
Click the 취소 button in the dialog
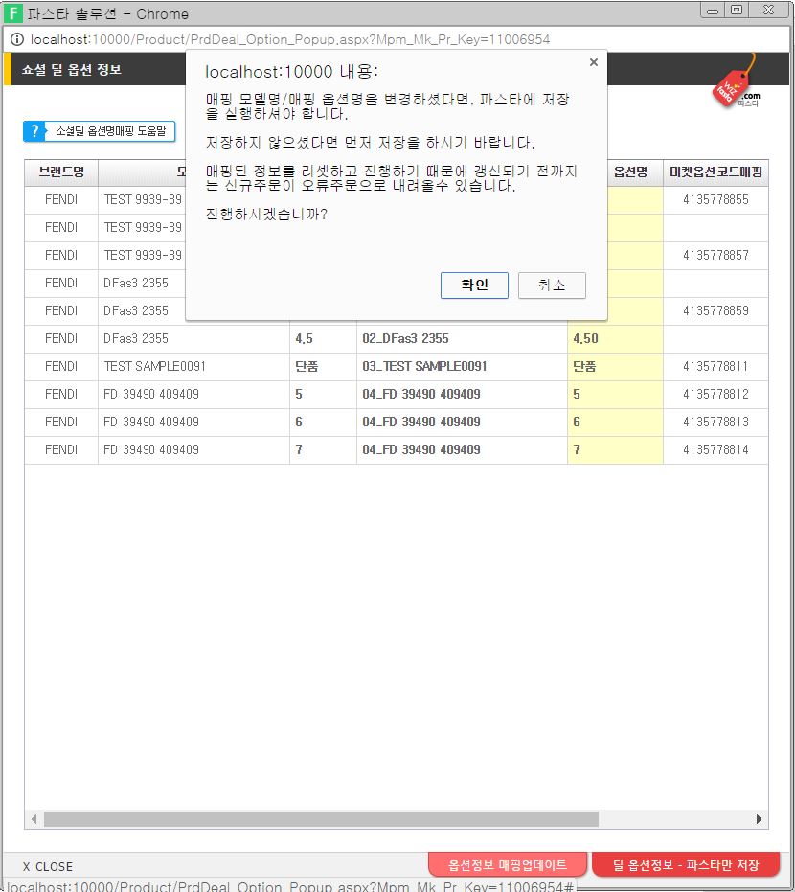tap(552, 286)
